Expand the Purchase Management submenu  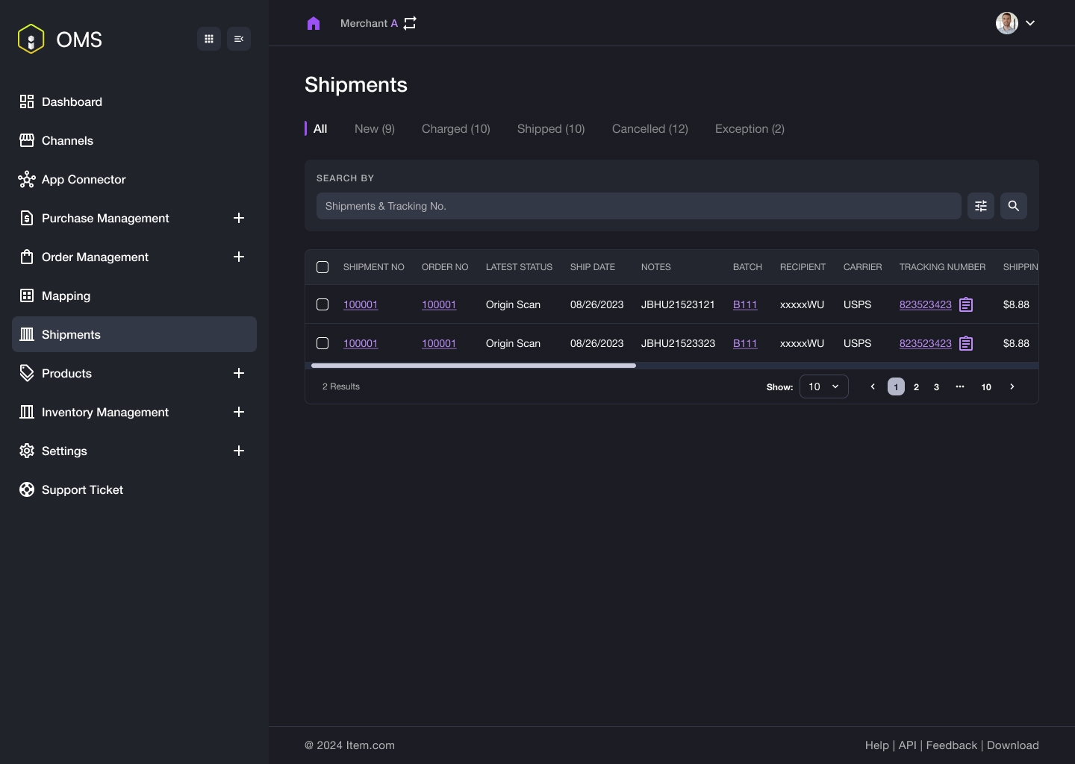pos(239,218)
